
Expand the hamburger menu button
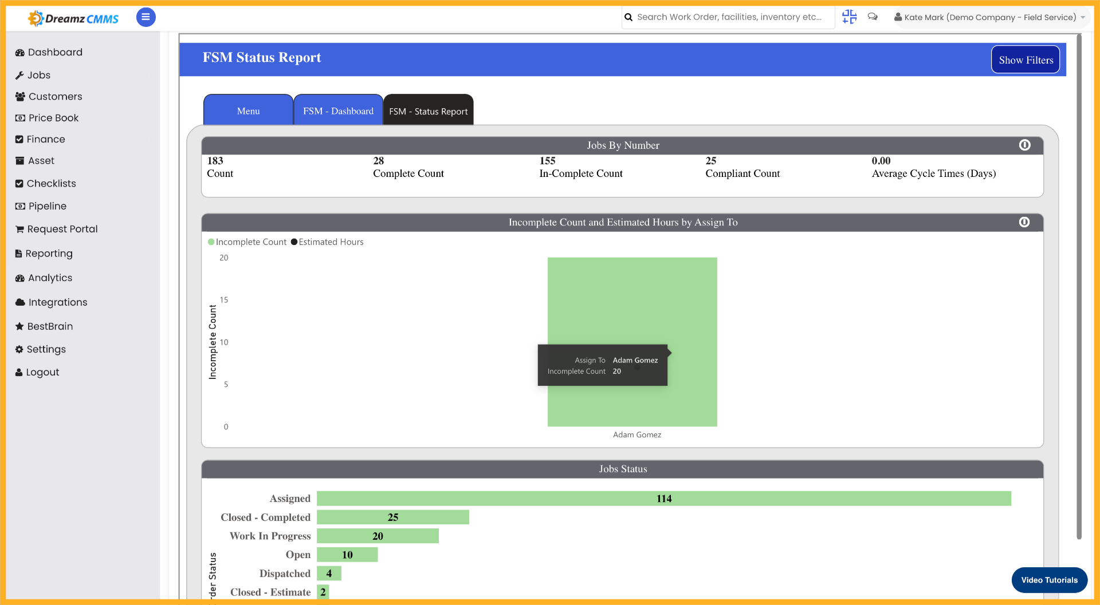point(146,17)
